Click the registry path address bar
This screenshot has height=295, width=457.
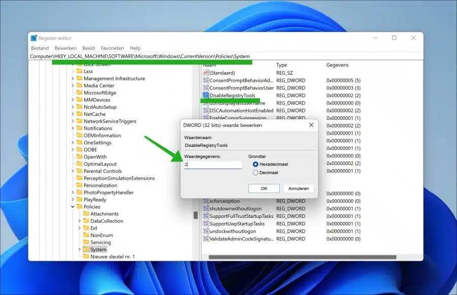(x=226, y=56)
